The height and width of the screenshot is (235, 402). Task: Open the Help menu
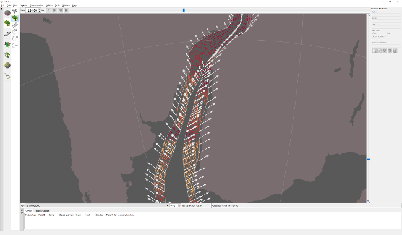click(x=74, y=6)
